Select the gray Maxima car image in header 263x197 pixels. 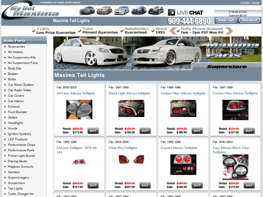click(87, 10)
